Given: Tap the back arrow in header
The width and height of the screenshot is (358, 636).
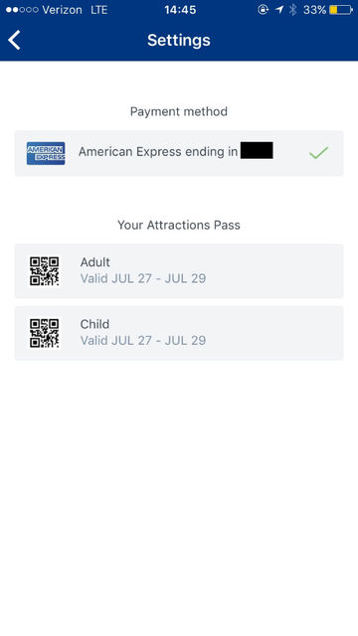Looking at the screenshot, I should point(14,40).
